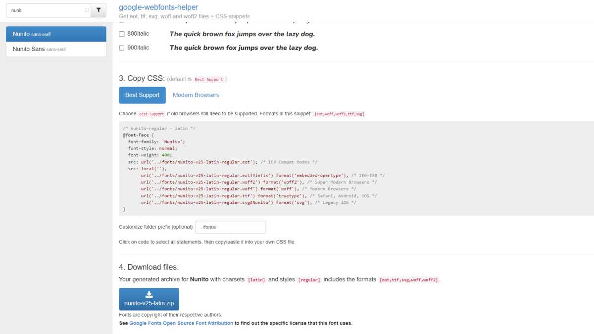This screenshot has height=334, width=594.
Task: Click the [regular] styles tag
Action: 309,280
